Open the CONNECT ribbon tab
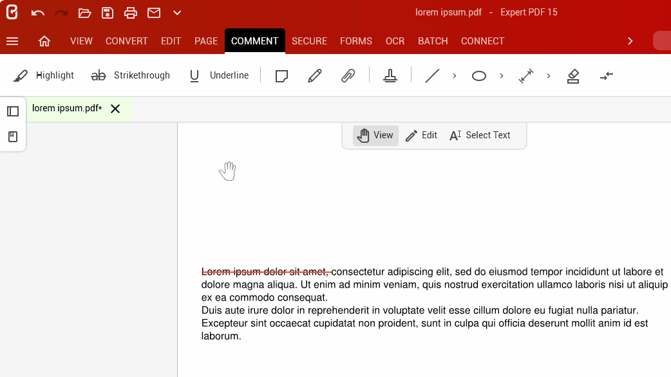This screenshot has width=671, height=377. (482, 41)
